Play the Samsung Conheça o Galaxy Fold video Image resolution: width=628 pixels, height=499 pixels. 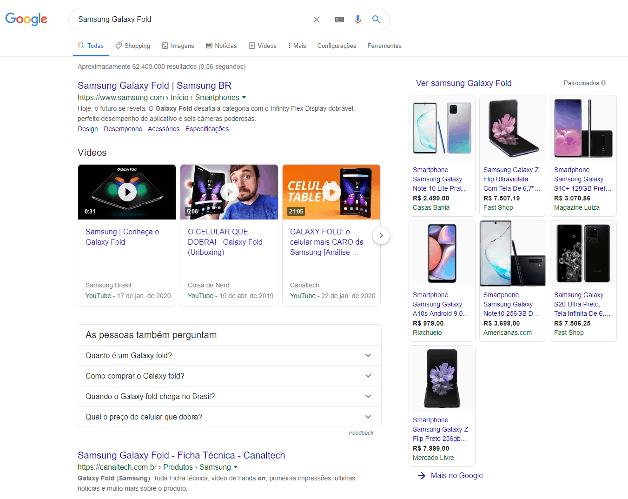point(127,192)
